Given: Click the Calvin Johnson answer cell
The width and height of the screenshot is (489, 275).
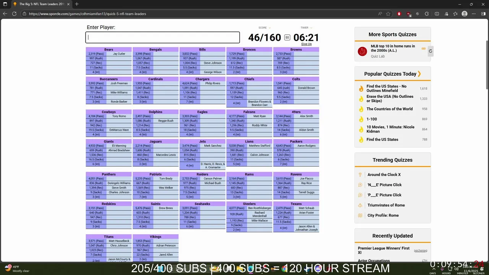Looking at the screenshot, I should click(259, 155).
